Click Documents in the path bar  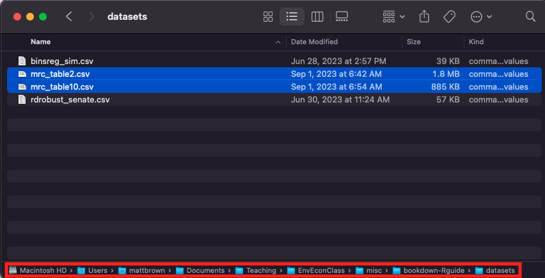pyautogui.click(x=200, y=270)
